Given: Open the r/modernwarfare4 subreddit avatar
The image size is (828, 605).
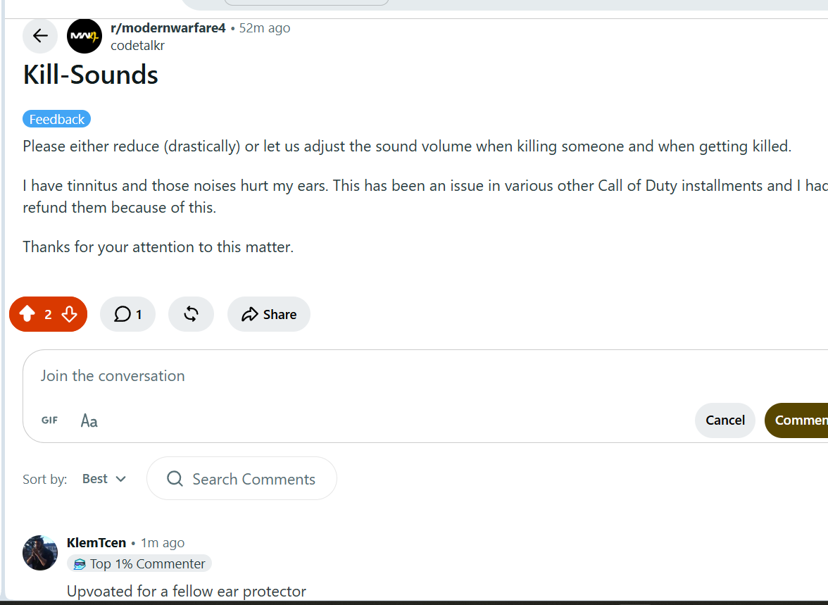Looking at the screenshot, I should (84, 36).
